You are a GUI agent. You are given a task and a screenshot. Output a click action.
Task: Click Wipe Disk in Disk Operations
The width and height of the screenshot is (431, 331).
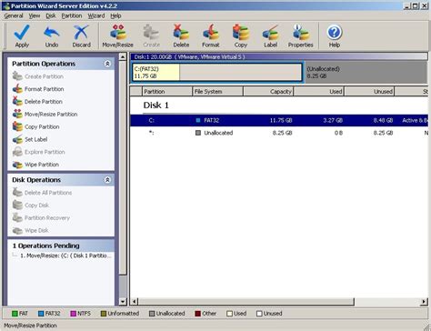coord(30,230)
